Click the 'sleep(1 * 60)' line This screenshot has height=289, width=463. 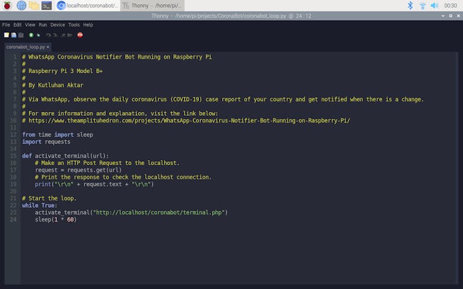[x=56, y=220]
